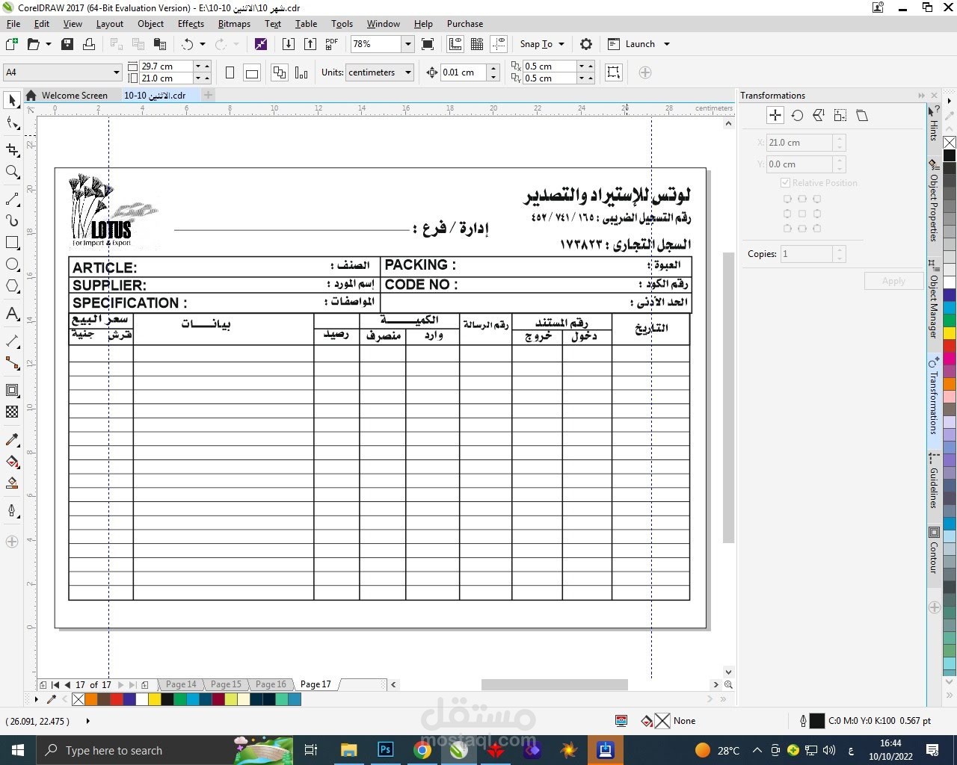Open Photoshop from the taskbar
The image size is (957, 765).
(x=386, y=750)
